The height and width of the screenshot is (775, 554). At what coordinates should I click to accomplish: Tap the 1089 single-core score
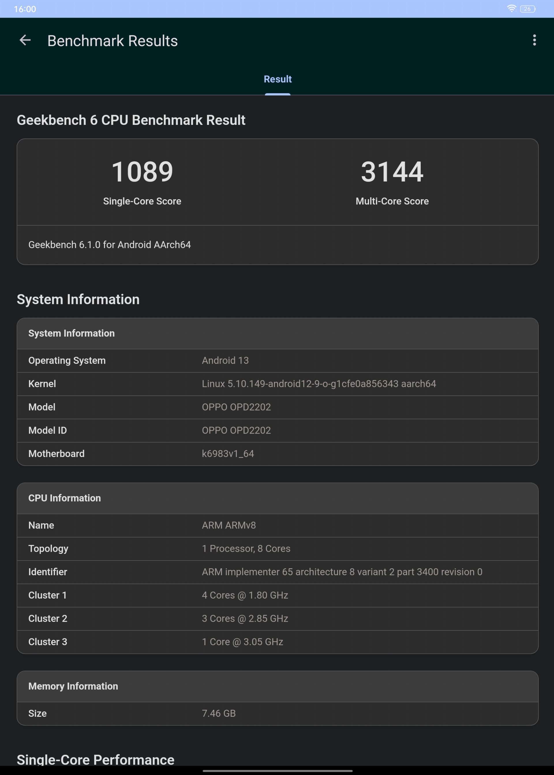click(142, 172)
